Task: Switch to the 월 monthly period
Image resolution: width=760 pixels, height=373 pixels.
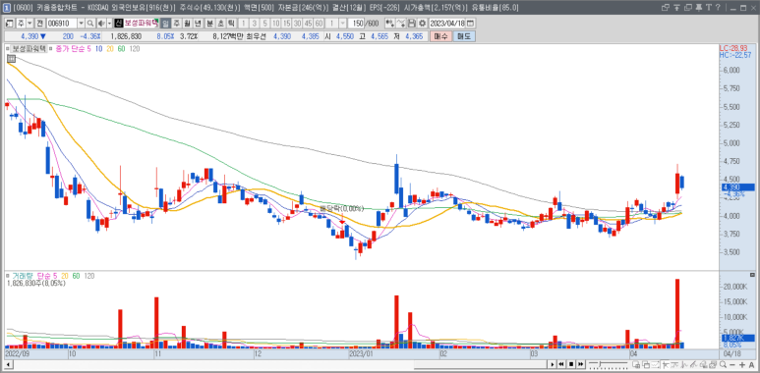Action: [x=187, y=24]
